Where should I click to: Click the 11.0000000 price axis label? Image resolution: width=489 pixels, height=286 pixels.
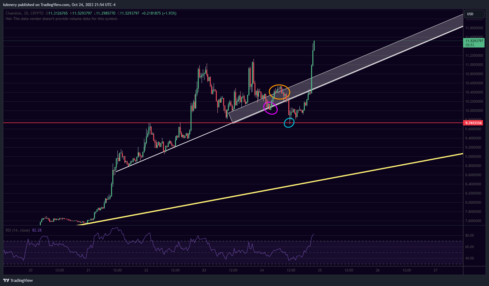(x=474, y=65)
